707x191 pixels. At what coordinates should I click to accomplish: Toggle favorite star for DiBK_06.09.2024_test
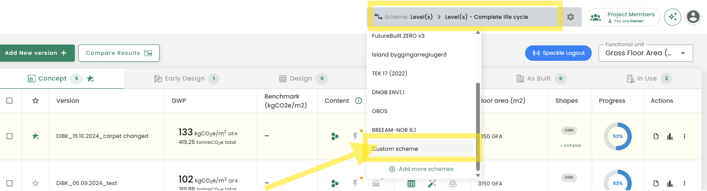point(36,183)
